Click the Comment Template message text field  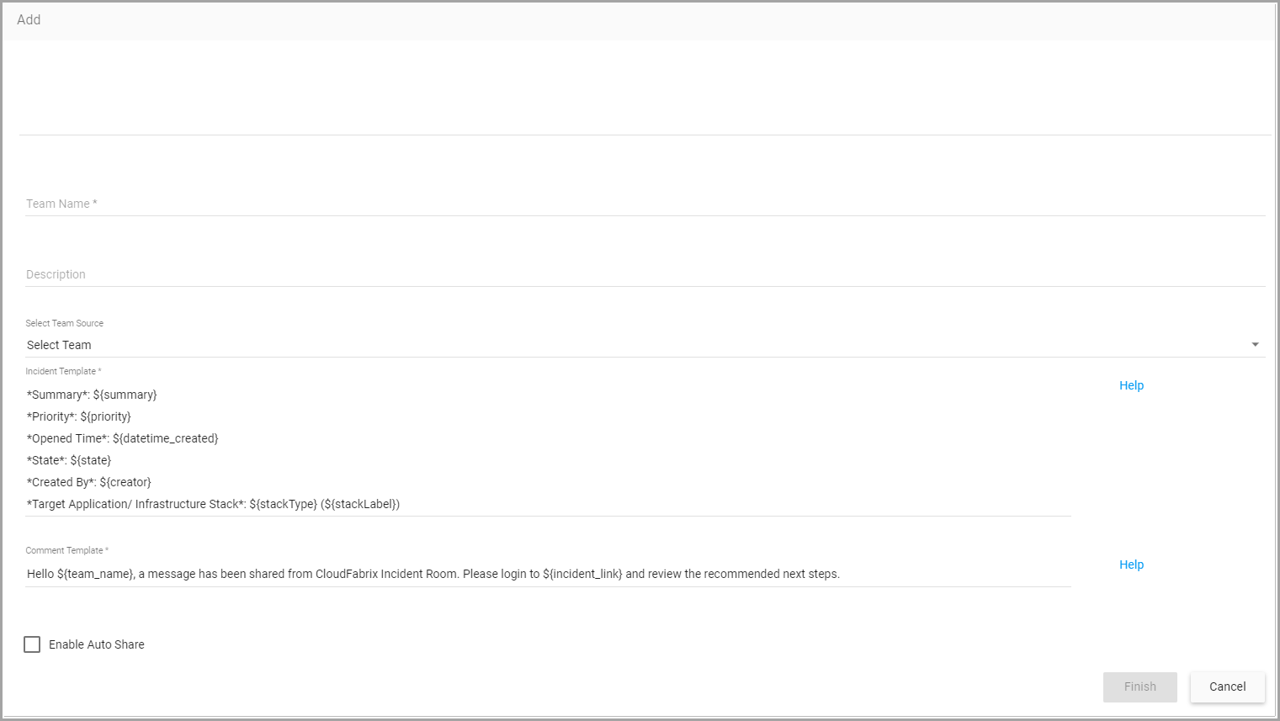(548, 574)
